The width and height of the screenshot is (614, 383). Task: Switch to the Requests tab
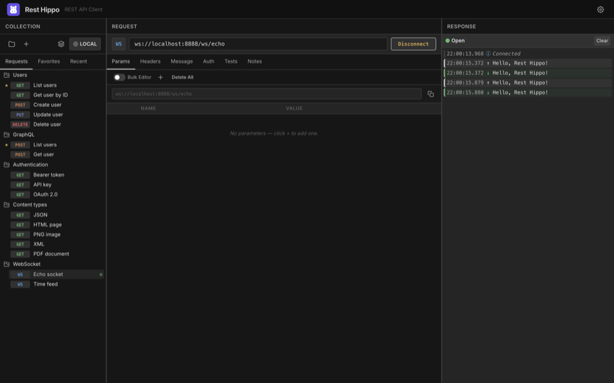(16, 61)
